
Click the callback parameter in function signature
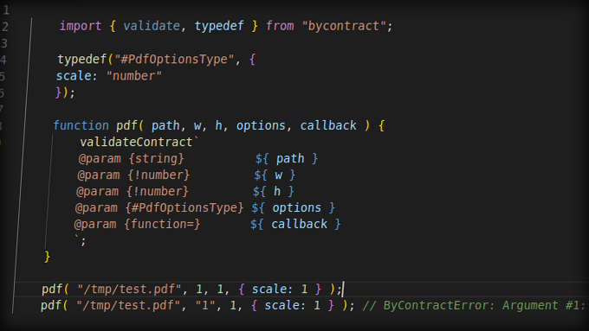tap(328, 125)
